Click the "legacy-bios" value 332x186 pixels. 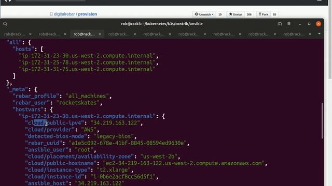click(x=114, y=136)
